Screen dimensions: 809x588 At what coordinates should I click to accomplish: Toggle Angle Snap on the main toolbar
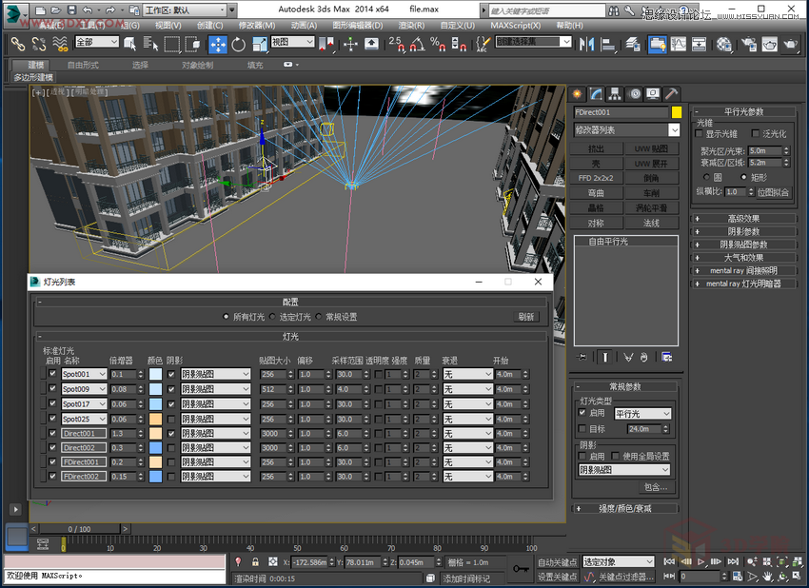(x=417, y=45)
